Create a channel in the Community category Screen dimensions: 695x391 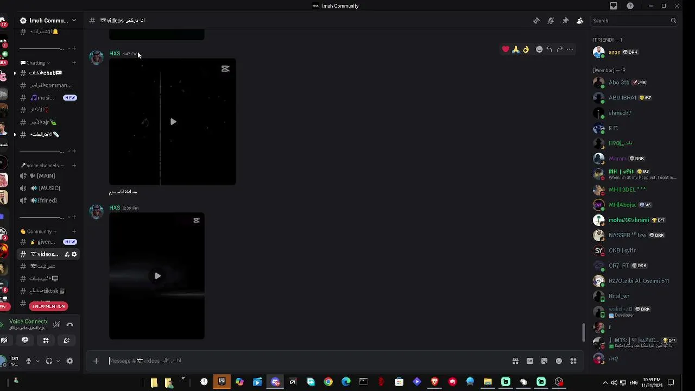coord(74,231)
